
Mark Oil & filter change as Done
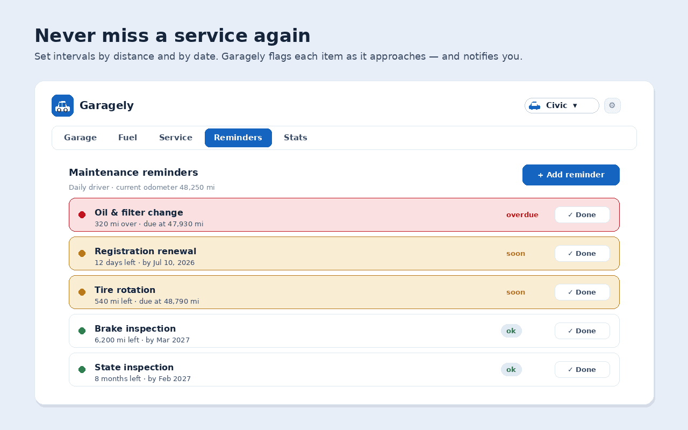pos(582,214)
